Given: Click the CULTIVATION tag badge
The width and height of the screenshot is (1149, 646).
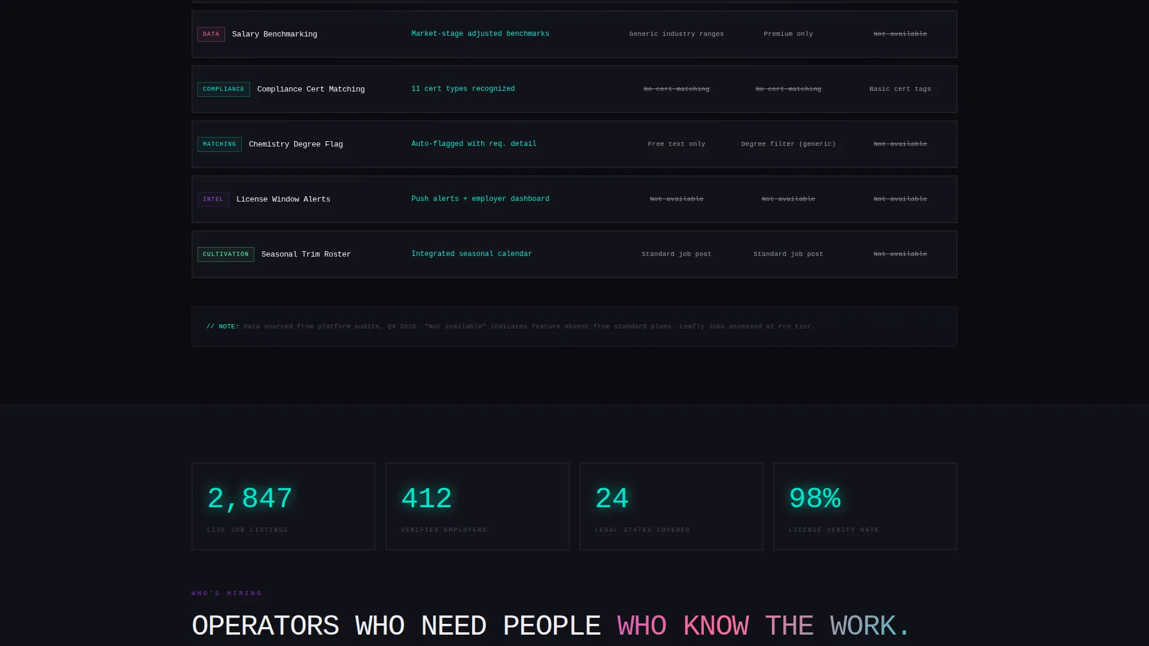Looking at the screenshot, I should [226, 254].
